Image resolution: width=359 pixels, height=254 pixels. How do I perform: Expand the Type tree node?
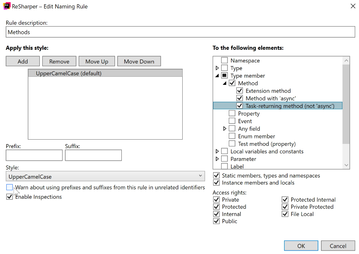[x=217, y=68]
